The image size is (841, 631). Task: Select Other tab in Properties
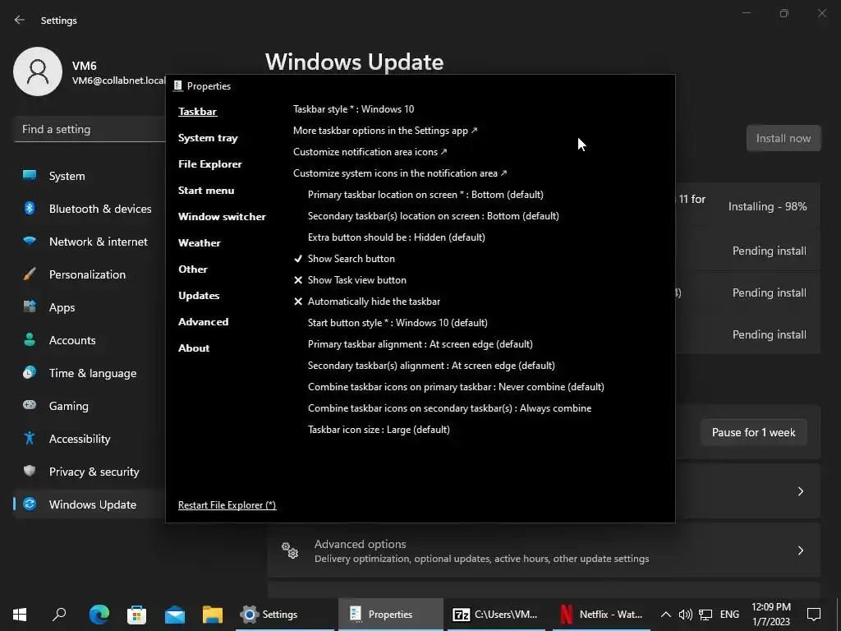click(x=192, y=269)
